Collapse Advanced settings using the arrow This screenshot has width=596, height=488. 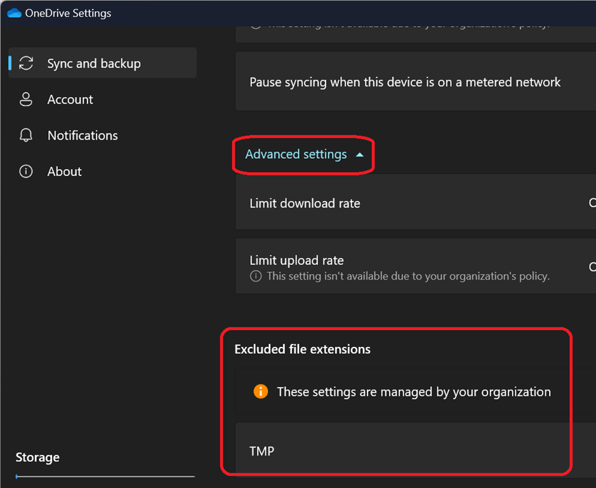360,154
